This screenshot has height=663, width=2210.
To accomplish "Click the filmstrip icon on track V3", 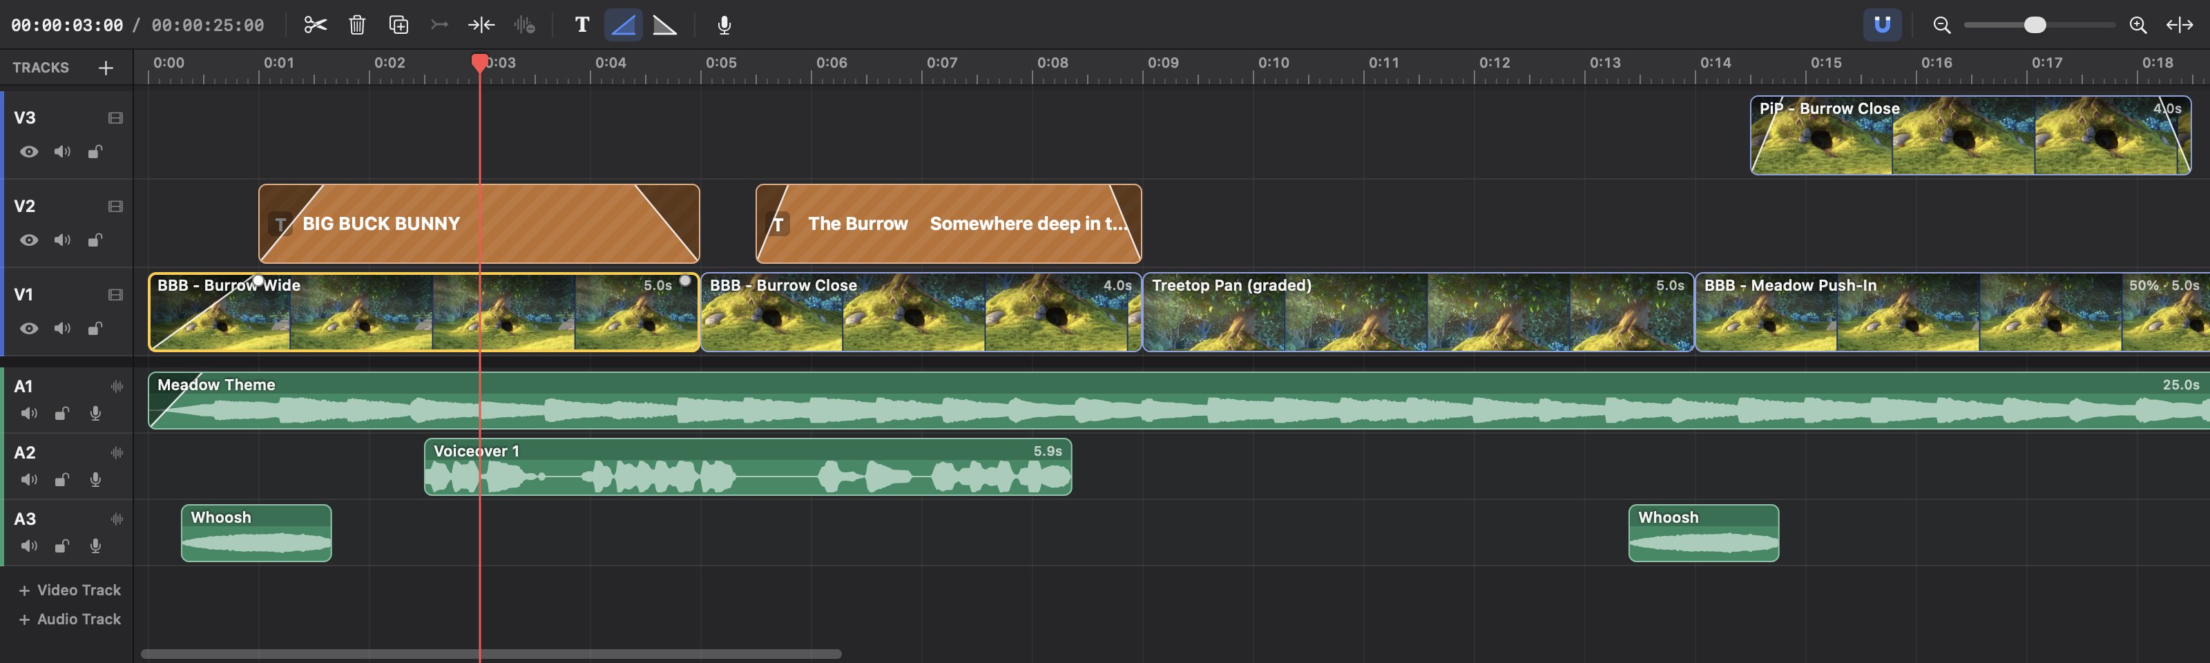I will click(116, 118).
